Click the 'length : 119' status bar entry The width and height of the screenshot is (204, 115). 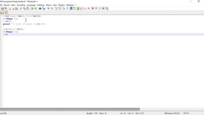point(92,113)
